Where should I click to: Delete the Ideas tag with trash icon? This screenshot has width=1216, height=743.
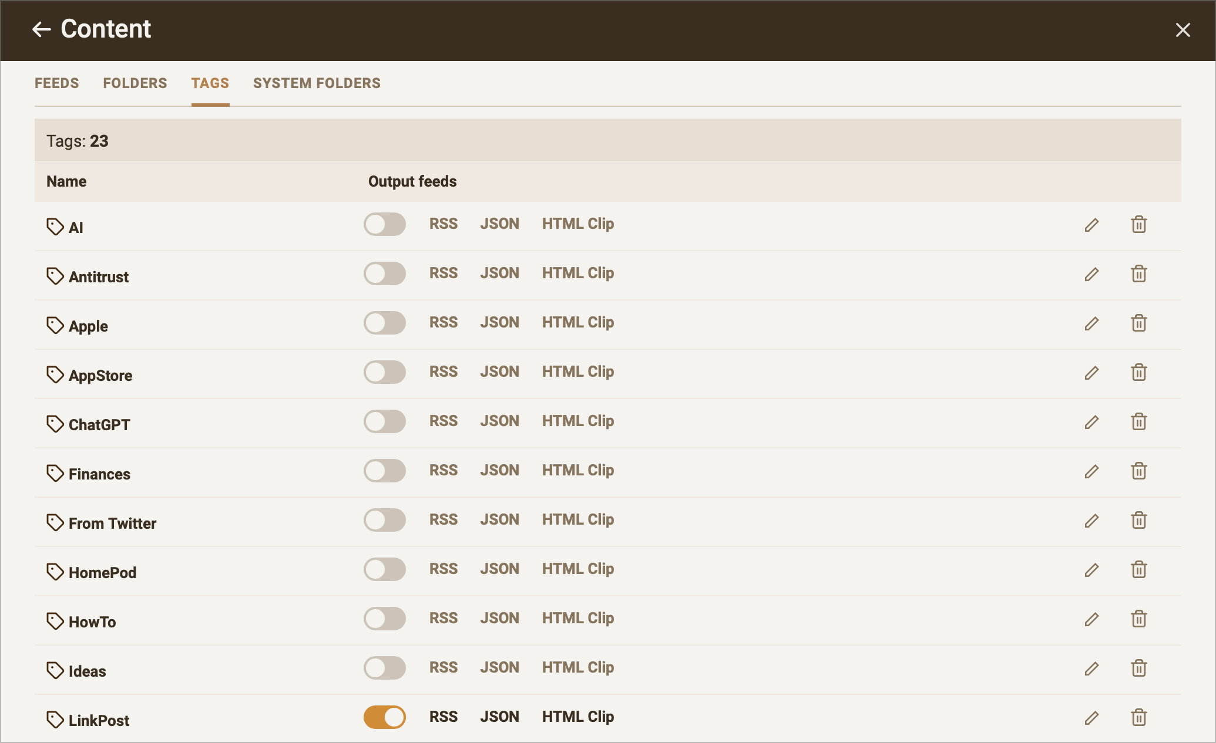(1139, 668)
